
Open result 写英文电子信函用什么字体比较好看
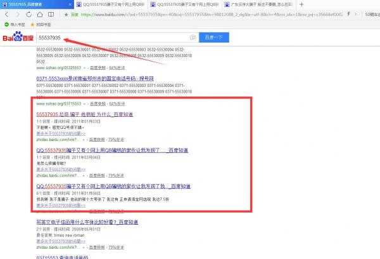(x=87, y=222)
